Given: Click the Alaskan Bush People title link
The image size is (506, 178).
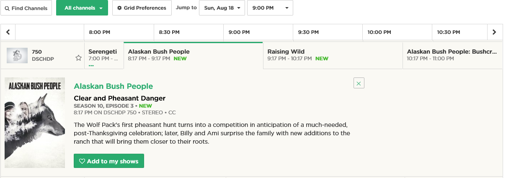Looking at the screenshot, I should 113,86.
